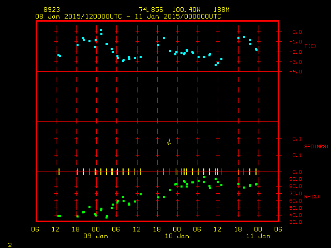Click the 50.0 humidity axis value
This screenshot has width=331, height=248.
click(297, 208)
